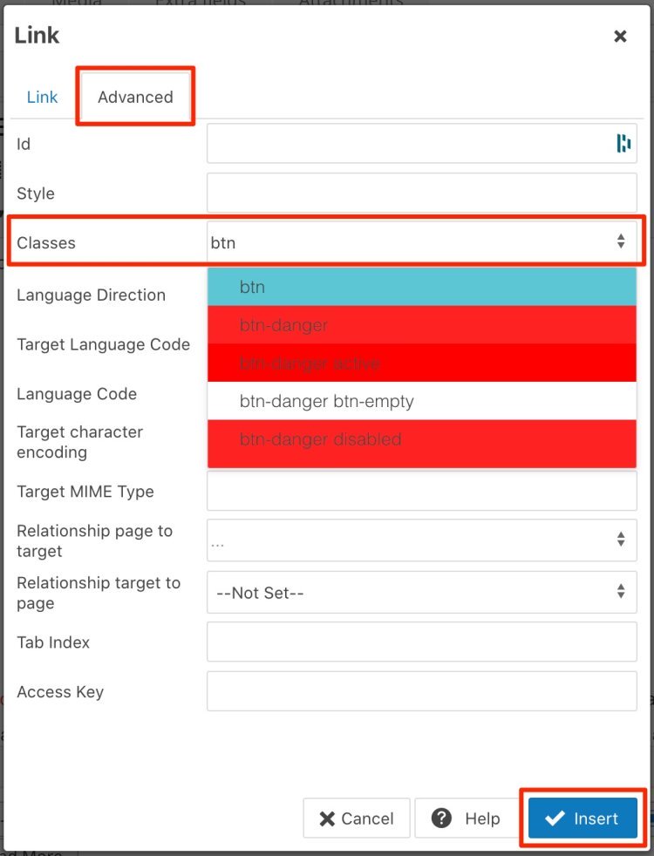This screenshot has width=654, height=856.
Task: Click the X icon on Cancel
Action: point(328,819)
